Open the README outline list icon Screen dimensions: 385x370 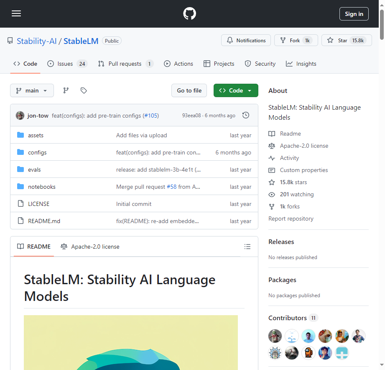point(247,247)
